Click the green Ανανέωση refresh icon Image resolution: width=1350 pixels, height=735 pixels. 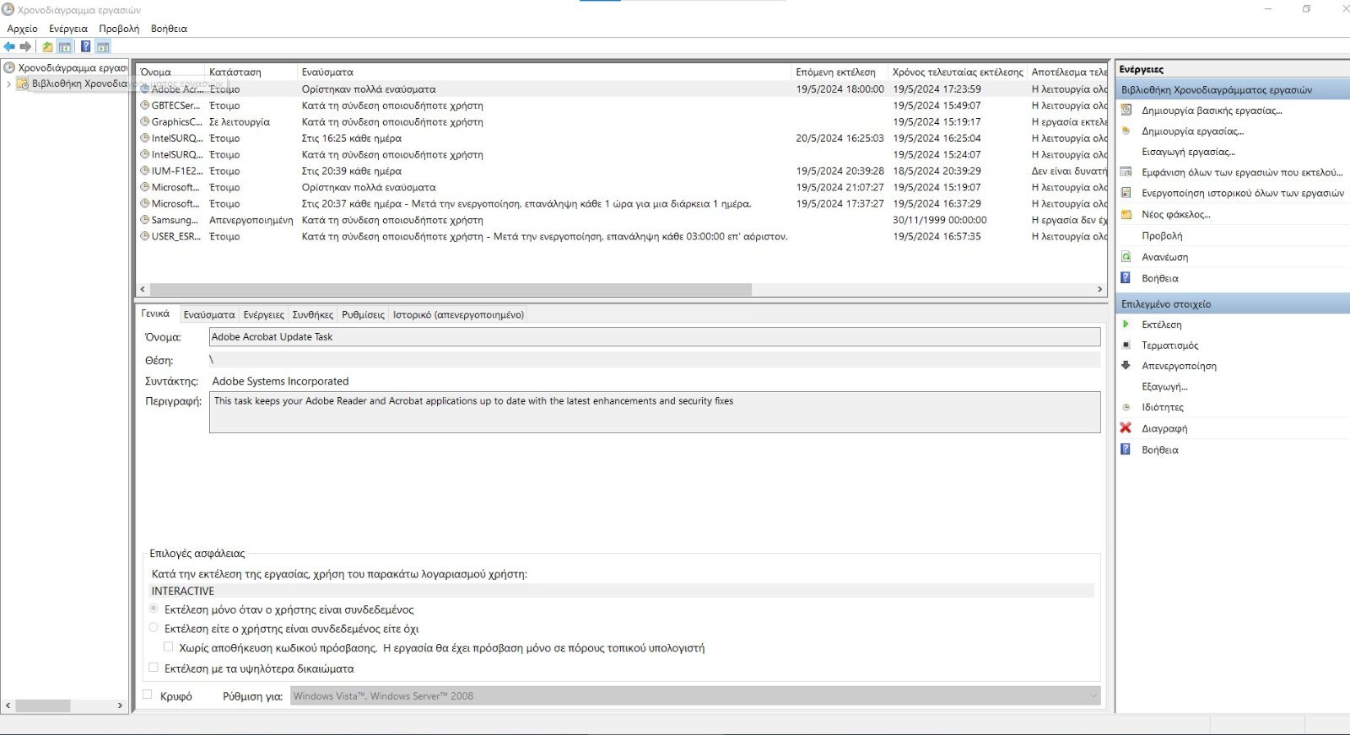(x=1126, y=256)
